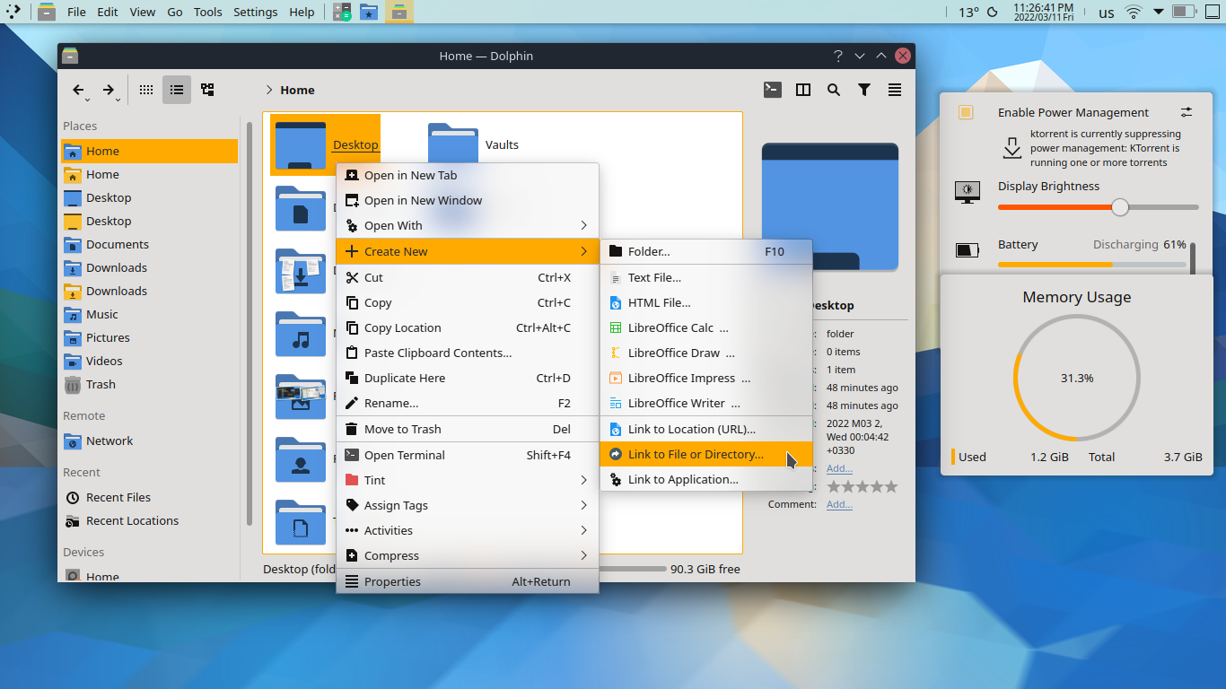Viewport: 1226px width, 689px height.
Task: Split the Dolphin view
Action: (803, 90)
